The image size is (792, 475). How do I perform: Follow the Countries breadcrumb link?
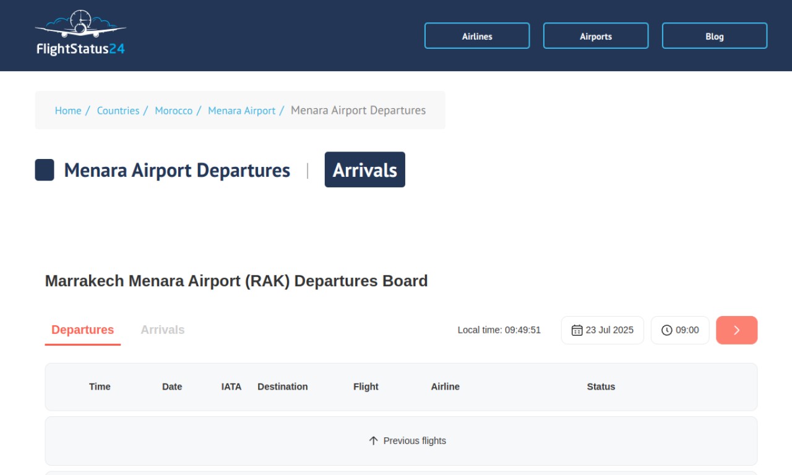(118, 111)
